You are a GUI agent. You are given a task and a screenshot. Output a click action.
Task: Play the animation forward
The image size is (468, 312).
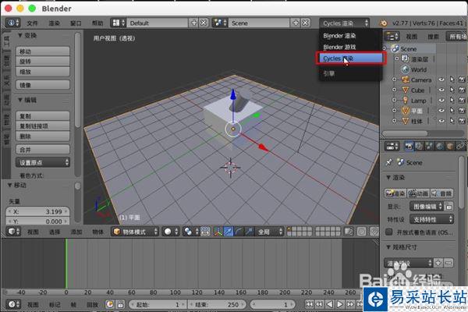(339, 304)
